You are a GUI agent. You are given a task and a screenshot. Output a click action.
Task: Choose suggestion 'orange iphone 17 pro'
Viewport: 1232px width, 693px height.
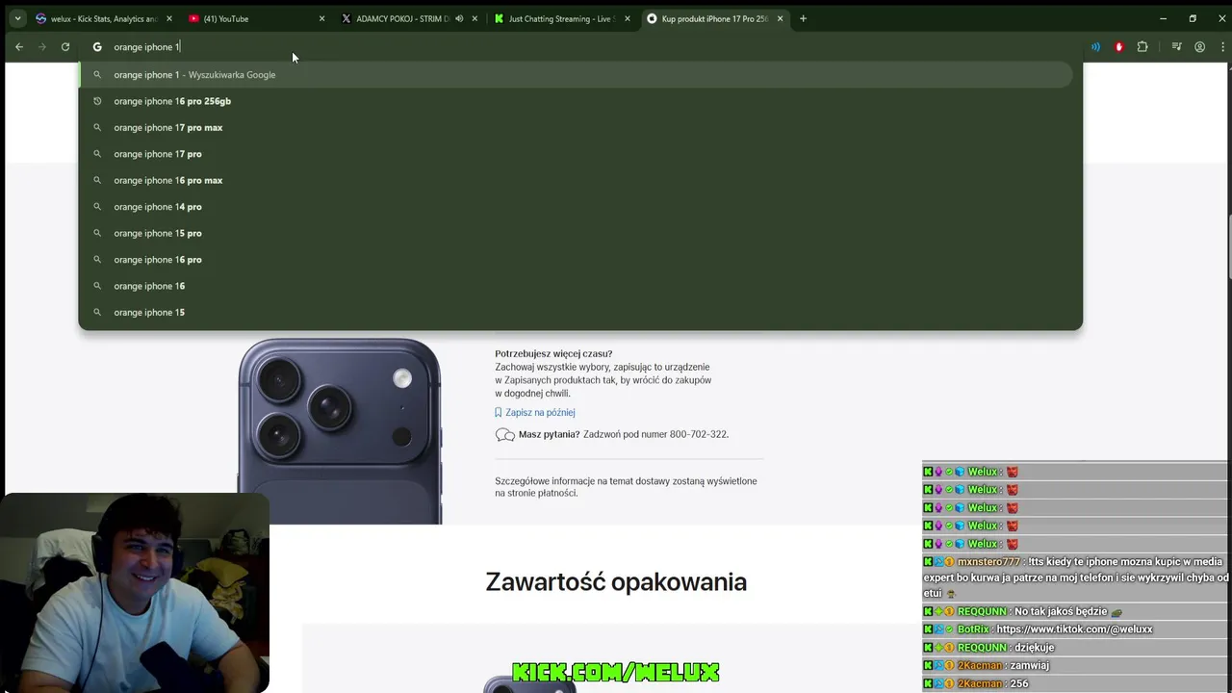(x=576, y=154)
